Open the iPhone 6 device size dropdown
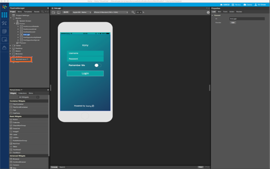 pos(111,12)
